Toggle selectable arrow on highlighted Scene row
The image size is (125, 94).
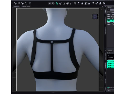tap(110, 21)
